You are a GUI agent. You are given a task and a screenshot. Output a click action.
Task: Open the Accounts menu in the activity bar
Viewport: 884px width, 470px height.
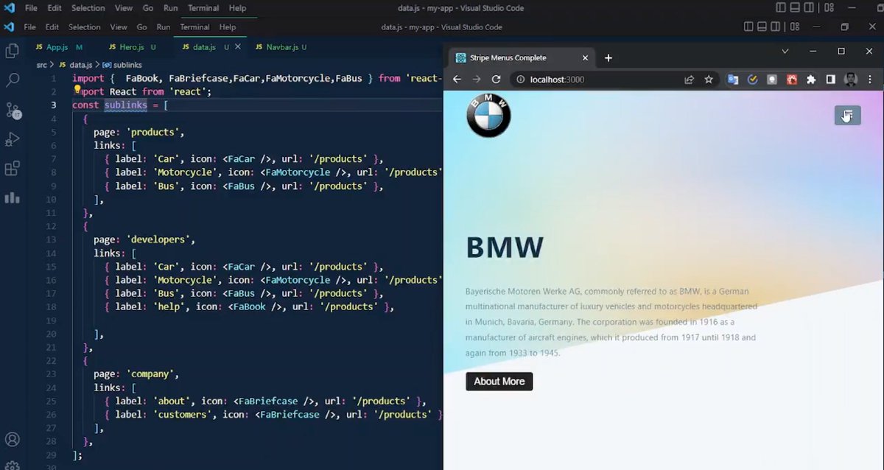(x=12, y=440)
